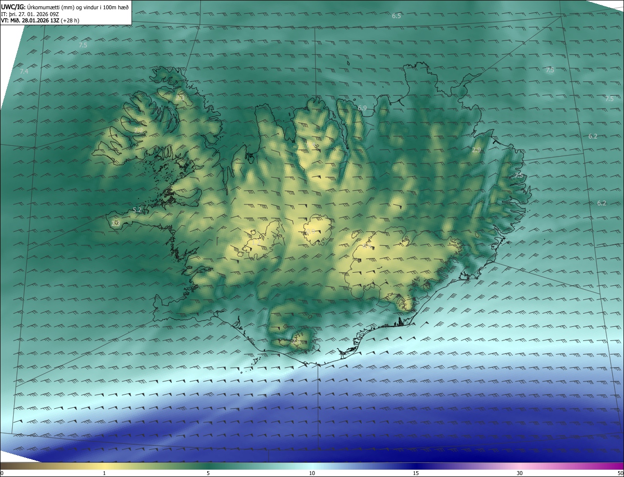
Task: Click the 2.3 value label on Snæfellsnes peninsula tip
Action: pos(116,223)
